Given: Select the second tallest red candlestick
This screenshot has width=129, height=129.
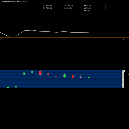Looking at the screenshot, I should (72, 76).
